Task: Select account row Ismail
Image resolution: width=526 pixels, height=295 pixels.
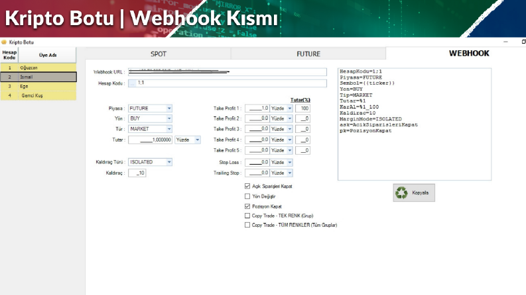Action: point(38,77)
